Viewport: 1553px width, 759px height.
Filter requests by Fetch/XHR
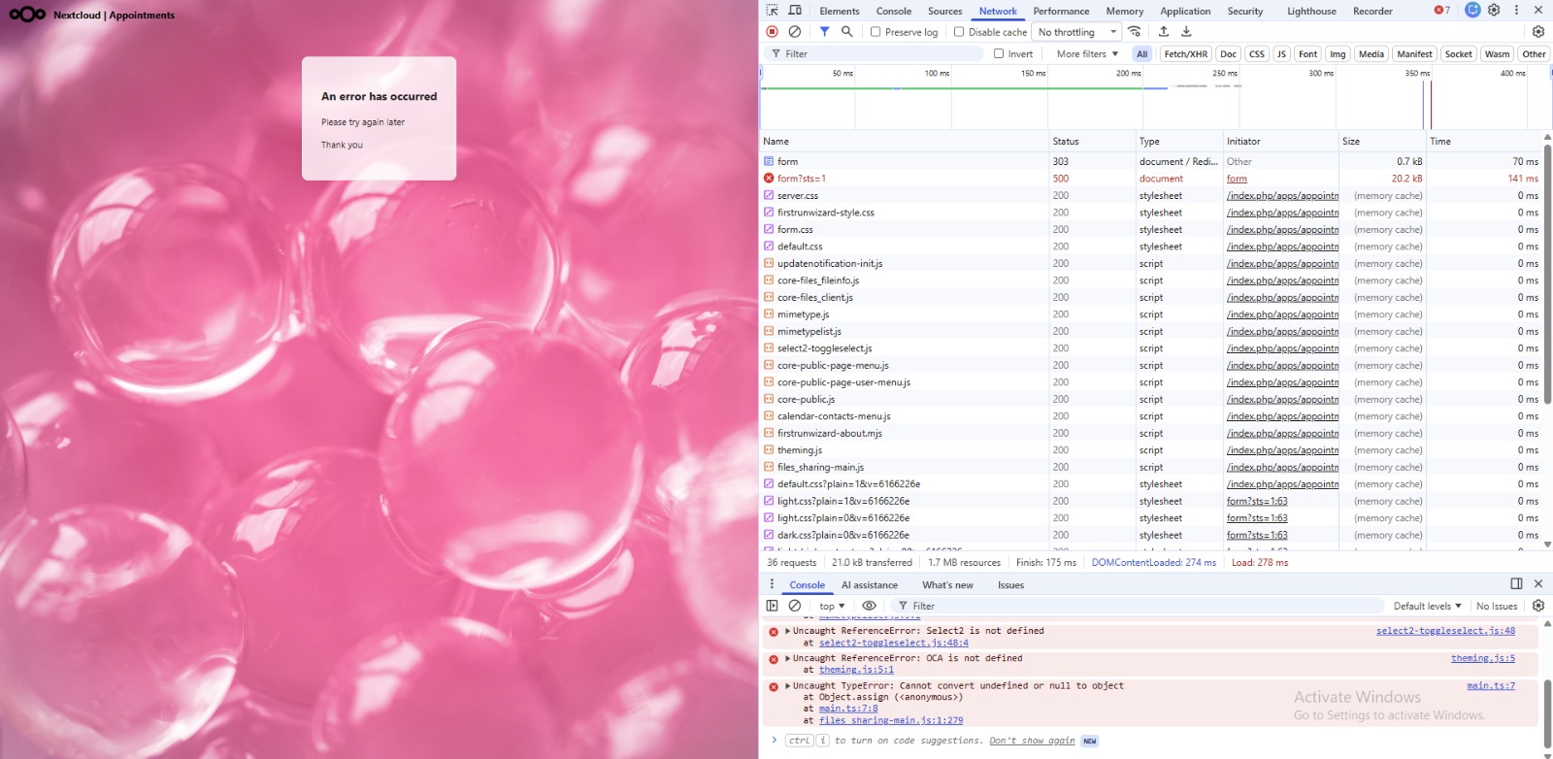pyautogui.click(x=1185, y=54)
